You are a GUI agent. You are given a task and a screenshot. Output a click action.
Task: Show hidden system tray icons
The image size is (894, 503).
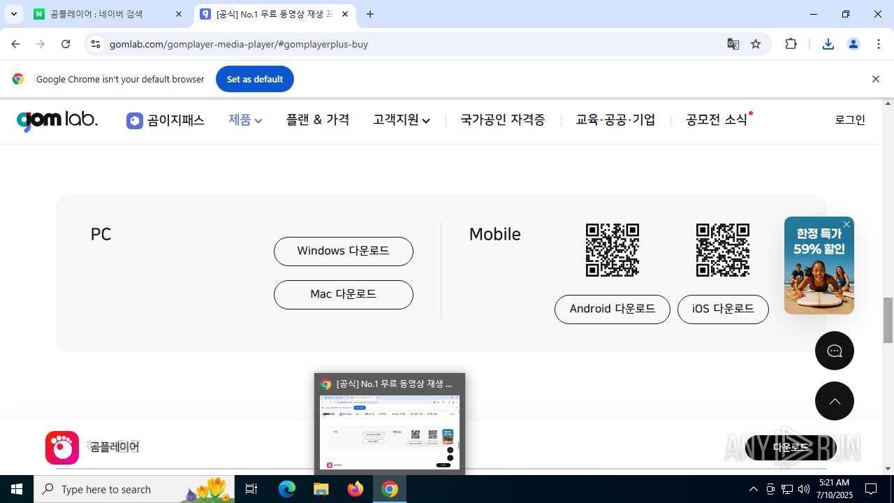pos(753,489)
